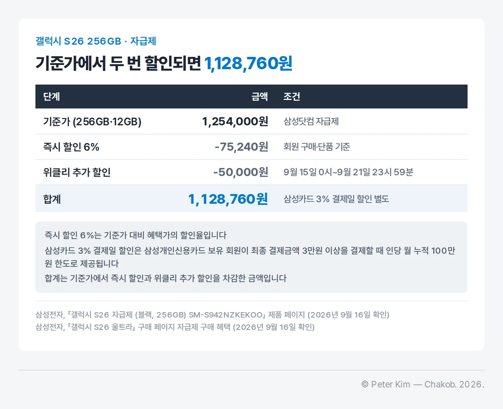Viewport: 503px width, 409px height.
Task: Click the amount 1,254,000원
Action: point(235,121)
